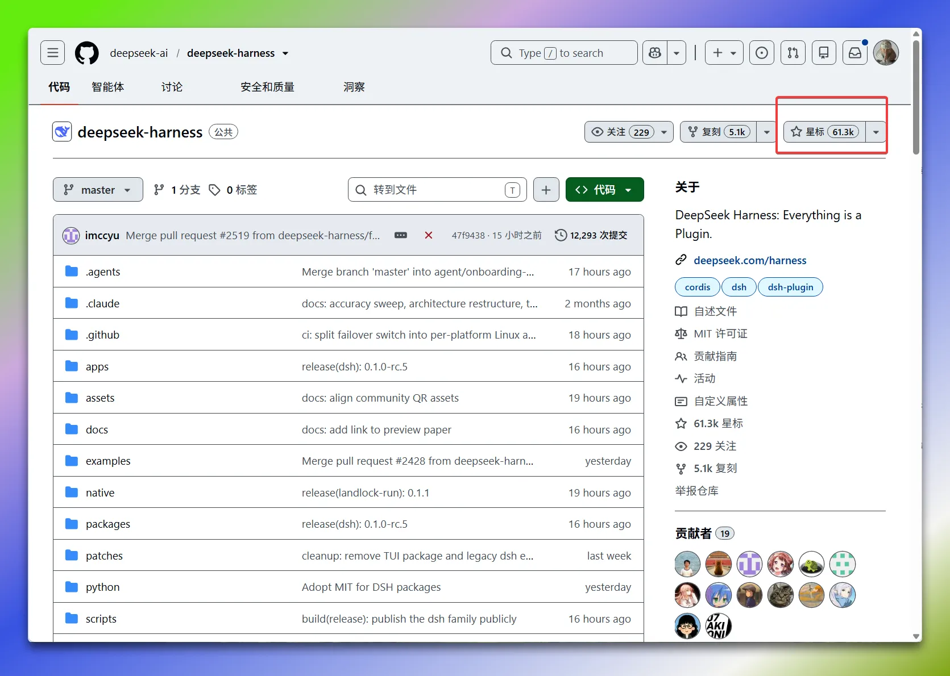View the 229 关注 watchers

coord(706,446)
